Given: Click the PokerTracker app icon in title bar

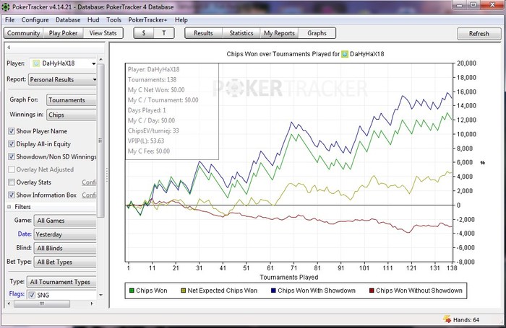Looking at the screenshot, I should (x=6, y=6).
